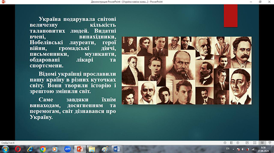Viewport: 274px width, 153px height.
Task: Advance to next slide with status bar arrow
Action: point(238,143)
